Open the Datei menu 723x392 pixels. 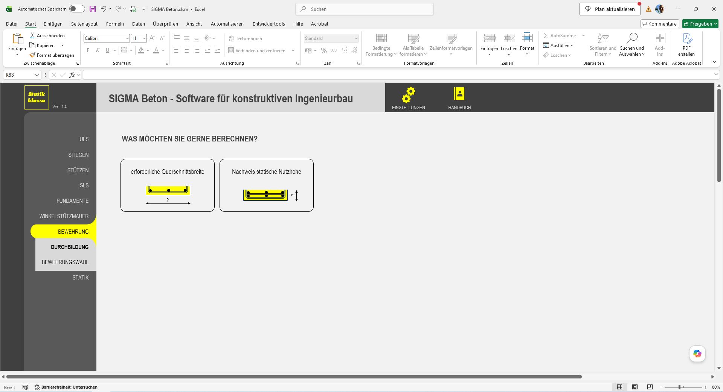click(12, 24)
